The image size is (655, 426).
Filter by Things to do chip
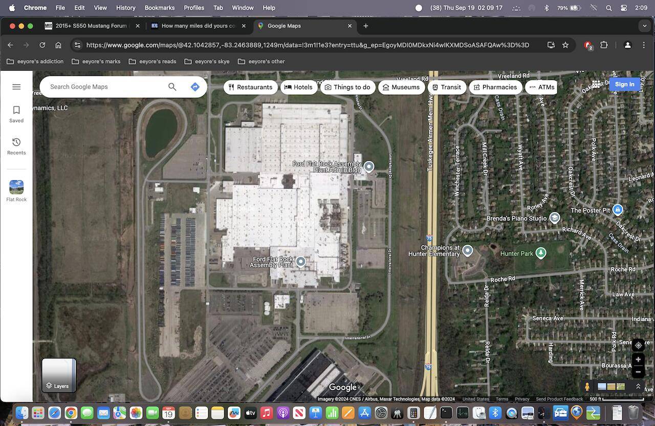[347, 87]
